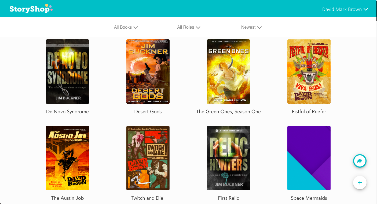Expand the All Roles filter dropdown
This screenshot has height=204, width=377.
pos(189,27)
